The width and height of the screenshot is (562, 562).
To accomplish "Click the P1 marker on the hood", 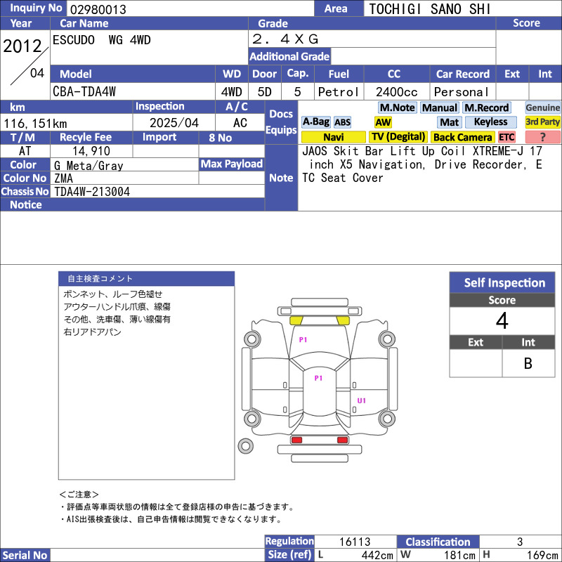I will pyautogui.click(x=303, y=339).
